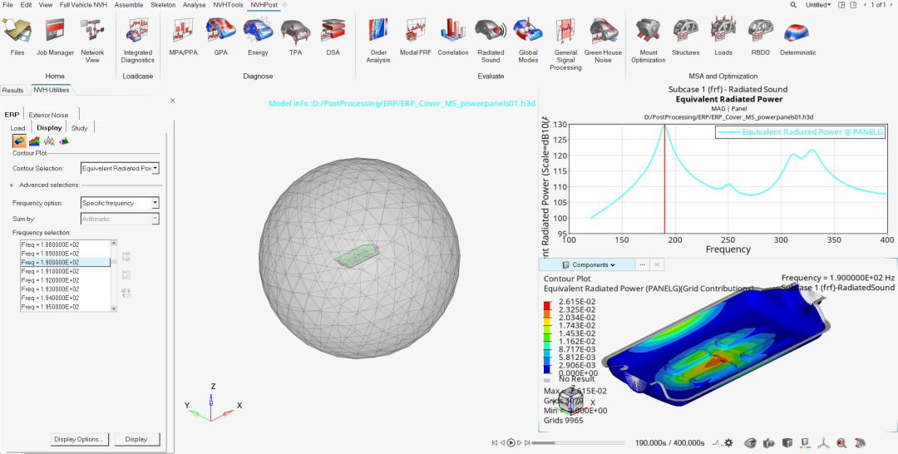898x454 pixels.
Task: Click the reverse frequency selection icon
Action: 126,294
